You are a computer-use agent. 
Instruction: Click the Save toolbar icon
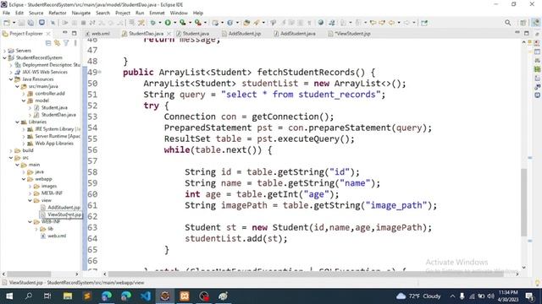tap(21, 23)
